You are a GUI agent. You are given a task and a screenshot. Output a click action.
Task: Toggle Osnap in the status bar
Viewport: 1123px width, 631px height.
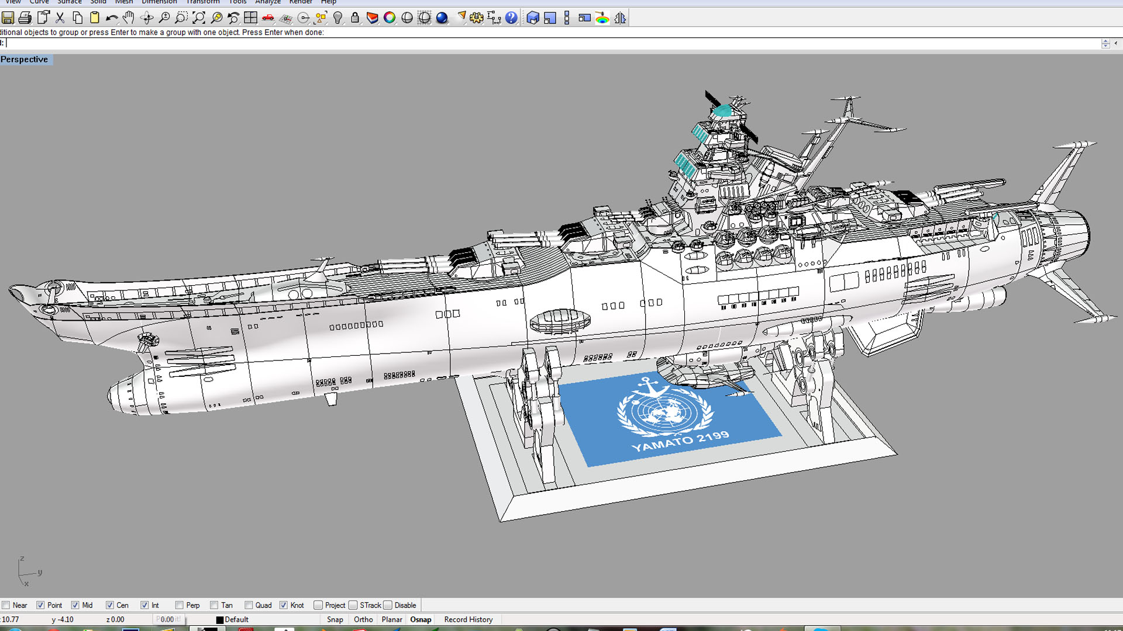click(421, 620)
